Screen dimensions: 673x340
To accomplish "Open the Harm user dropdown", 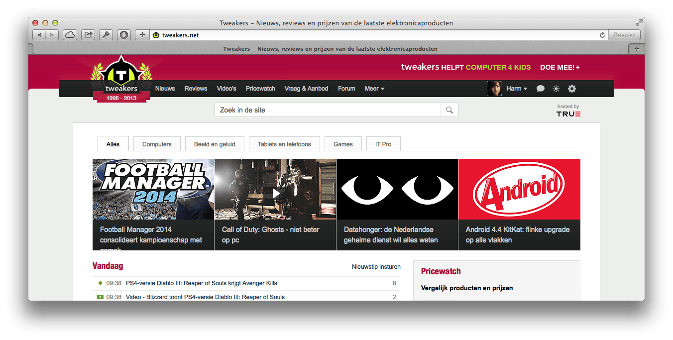I will [x=517, y=89].
